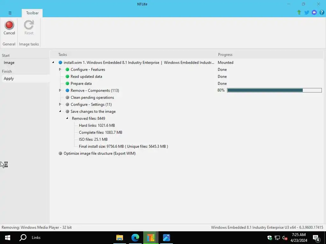Screen dimensions: 326x244
Task: Expand Configure - Features node
Action: 60,69
